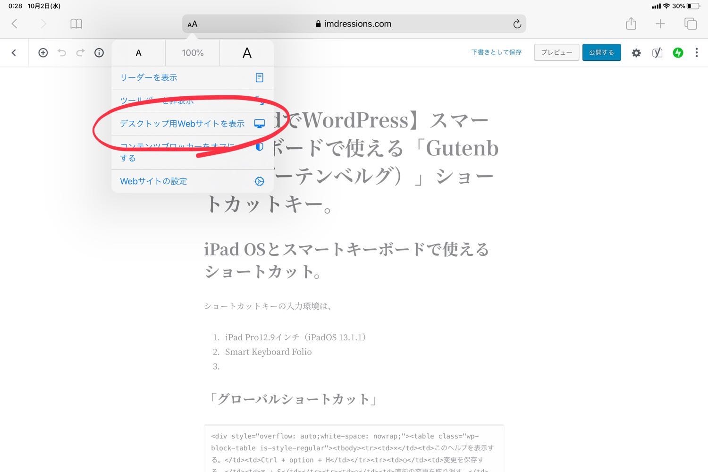Open the Yoast SEO icon
Image resolution: width=708 pixels, height=472 pixels.
[x=657, y=53]
